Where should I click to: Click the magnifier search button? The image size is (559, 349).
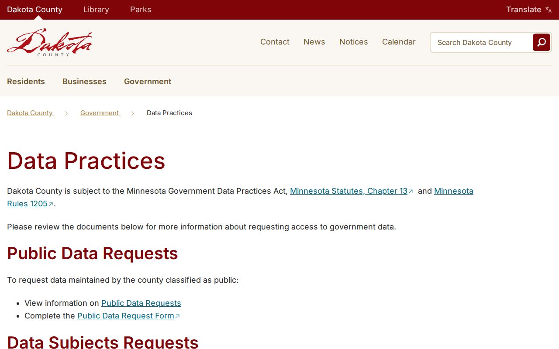tap(542, 42)
